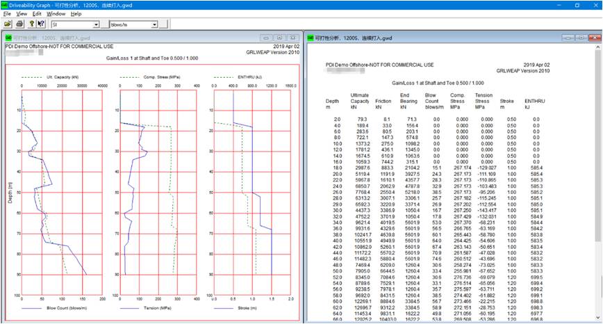Click the table window scrollbar up arrow
The image size is (603, 324).
[x=597, y=47]
